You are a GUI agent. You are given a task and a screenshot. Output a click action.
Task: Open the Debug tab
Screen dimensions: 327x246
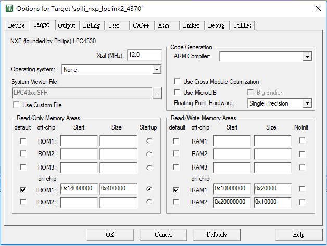(x=216, y=25)
